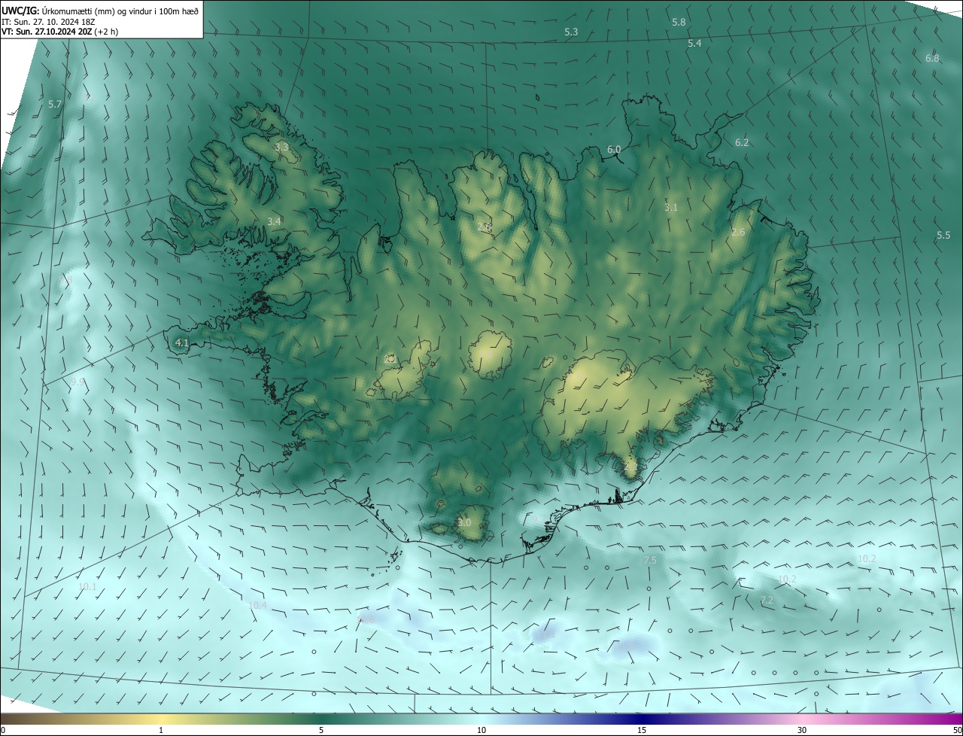
Task: Click the 9.9 value label on the map
Action: 77,382
